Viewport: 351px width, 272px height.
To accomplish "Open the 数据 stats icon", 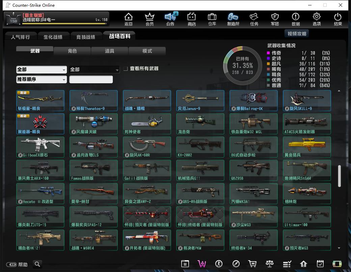I will (296, 19).
